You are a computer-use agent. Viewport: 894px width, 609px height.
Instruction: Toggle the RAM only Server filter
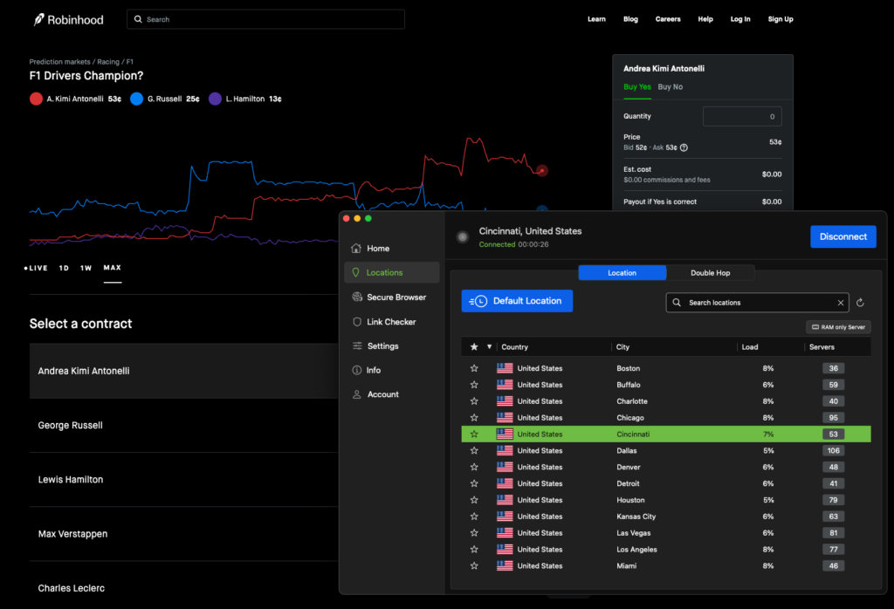pos(838,327)
